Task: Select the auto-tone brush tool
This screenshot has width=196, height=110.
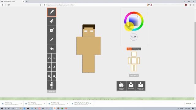Action: point(52,30)
